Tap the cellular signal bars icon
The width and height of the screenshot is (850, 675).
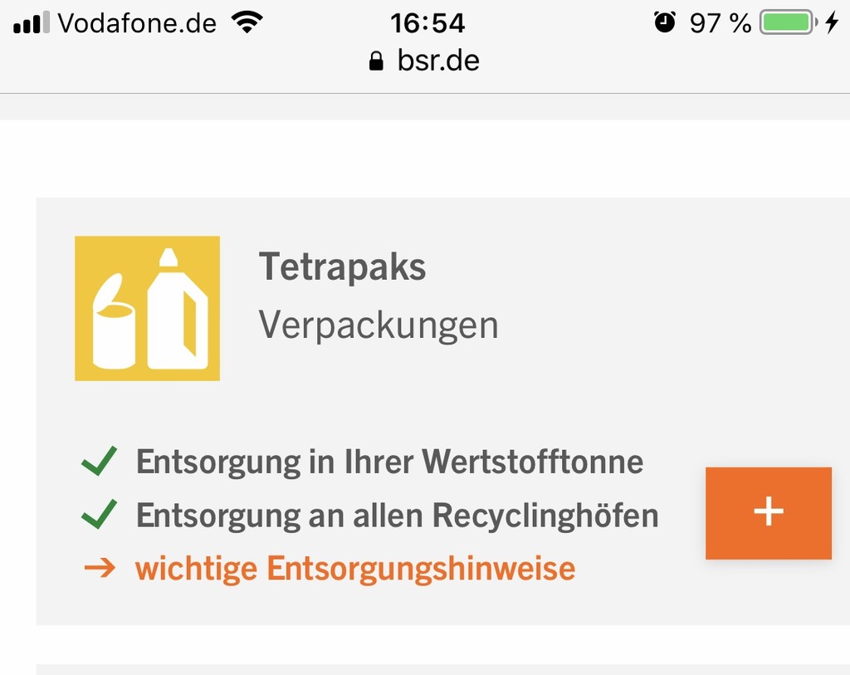point(31,22)
